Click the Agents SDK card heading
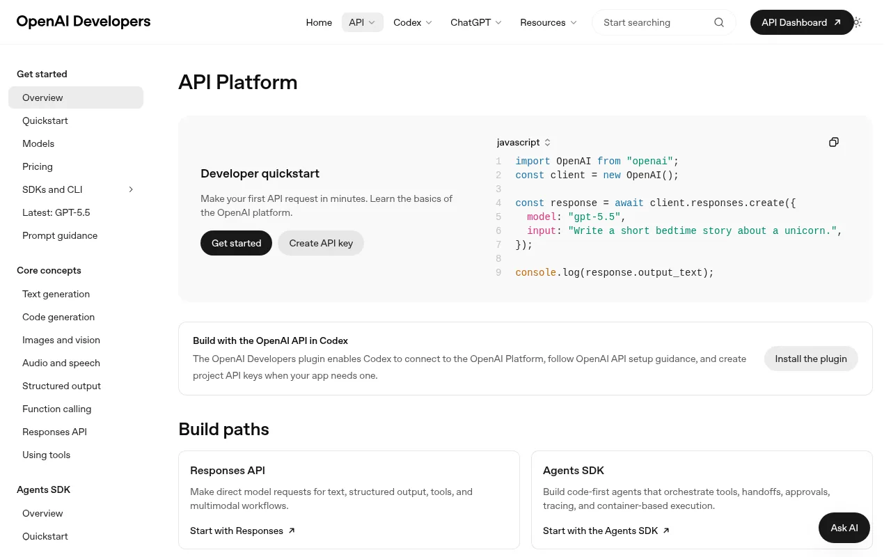This screenshot has height=557, width=891. 574,471
